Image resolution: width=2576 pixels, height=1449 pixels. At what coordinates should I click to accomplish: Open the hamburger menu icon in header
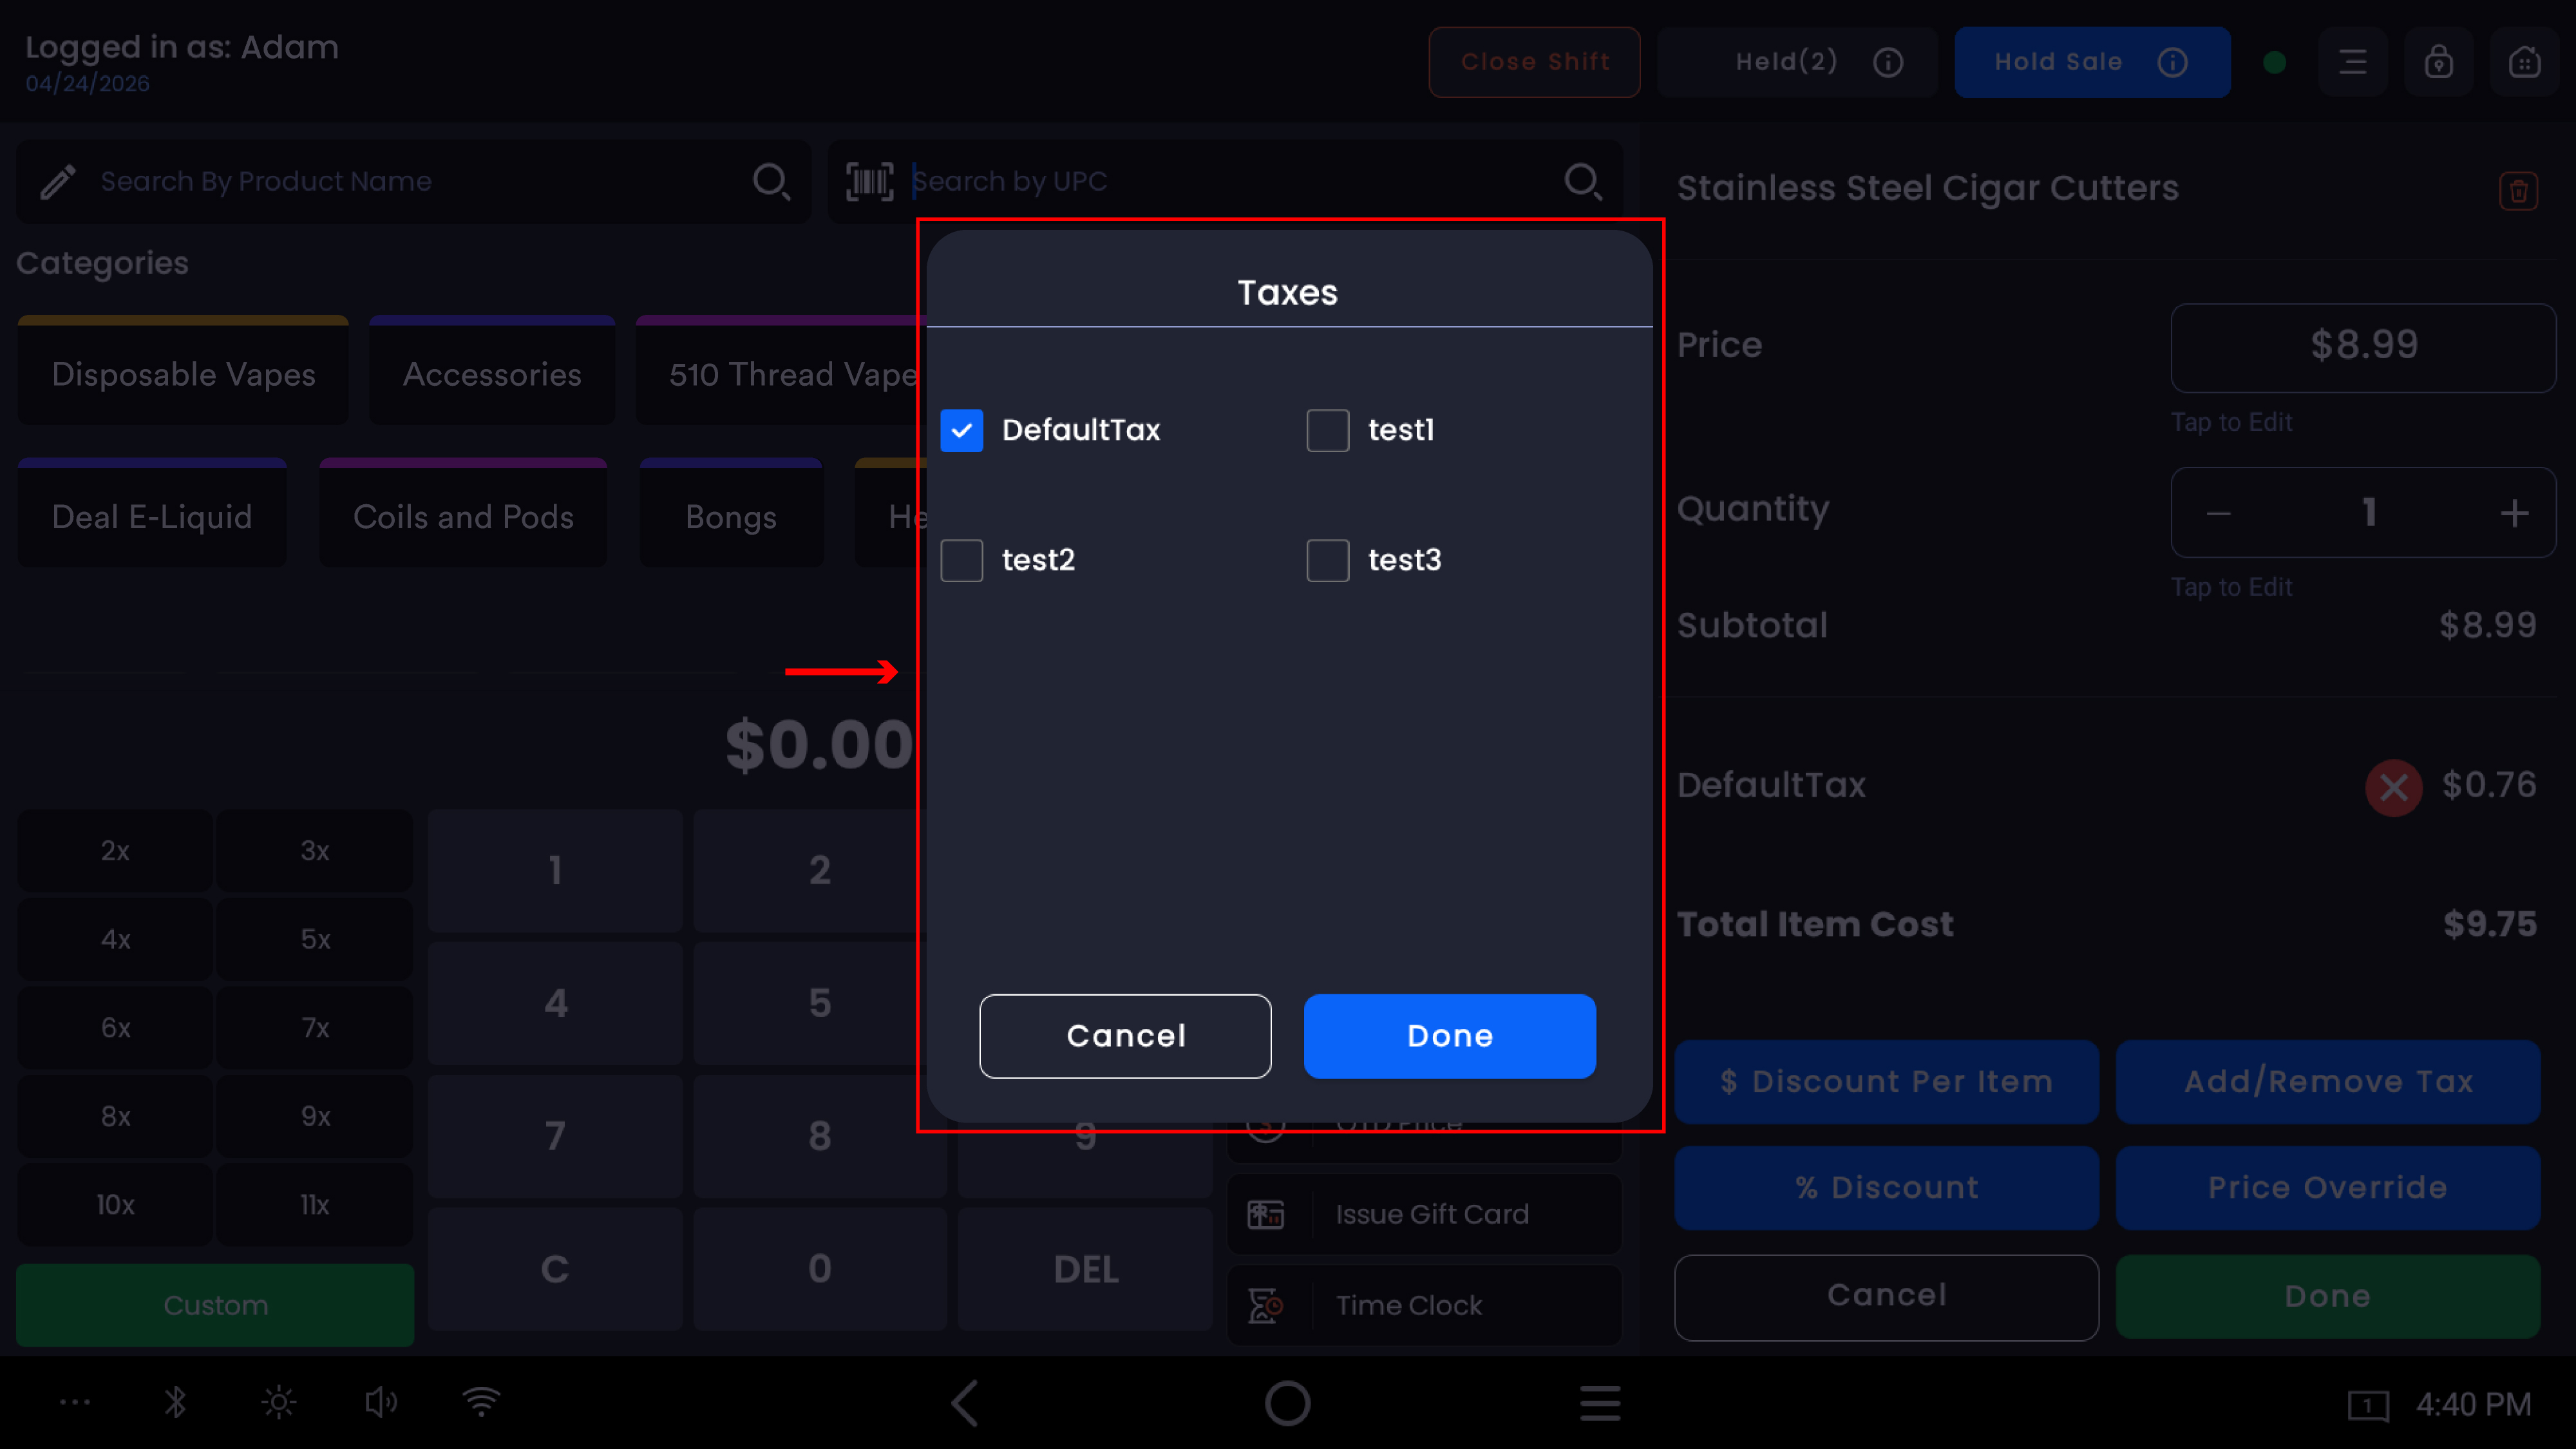point(2352,62)
